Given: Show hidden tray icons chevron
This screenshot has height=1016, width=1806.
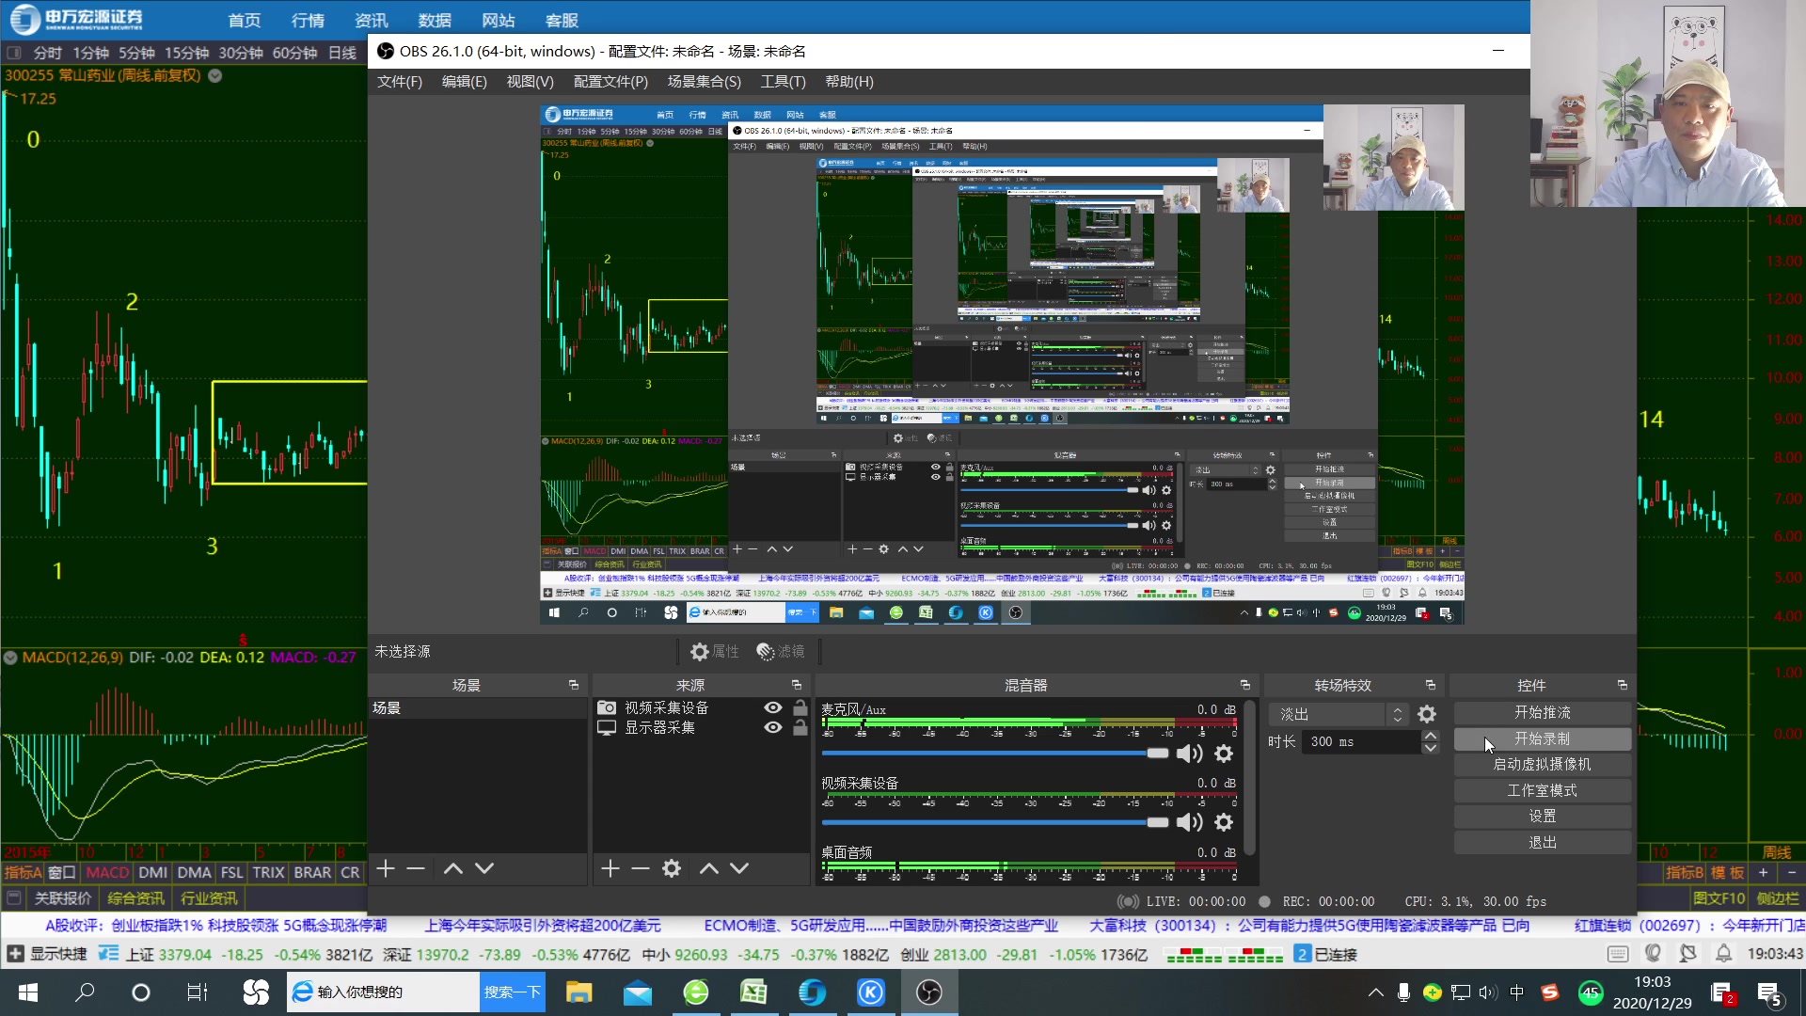Looking at the screenshot, I should [x=1376, y=992].
